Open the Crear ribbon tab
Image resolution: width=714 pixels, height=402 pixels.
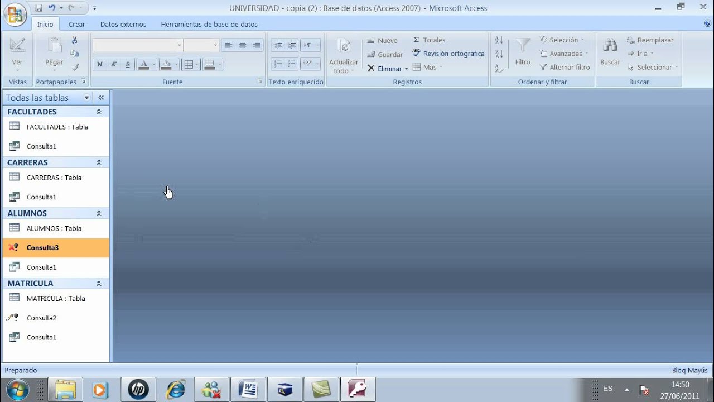coord(77,24)
